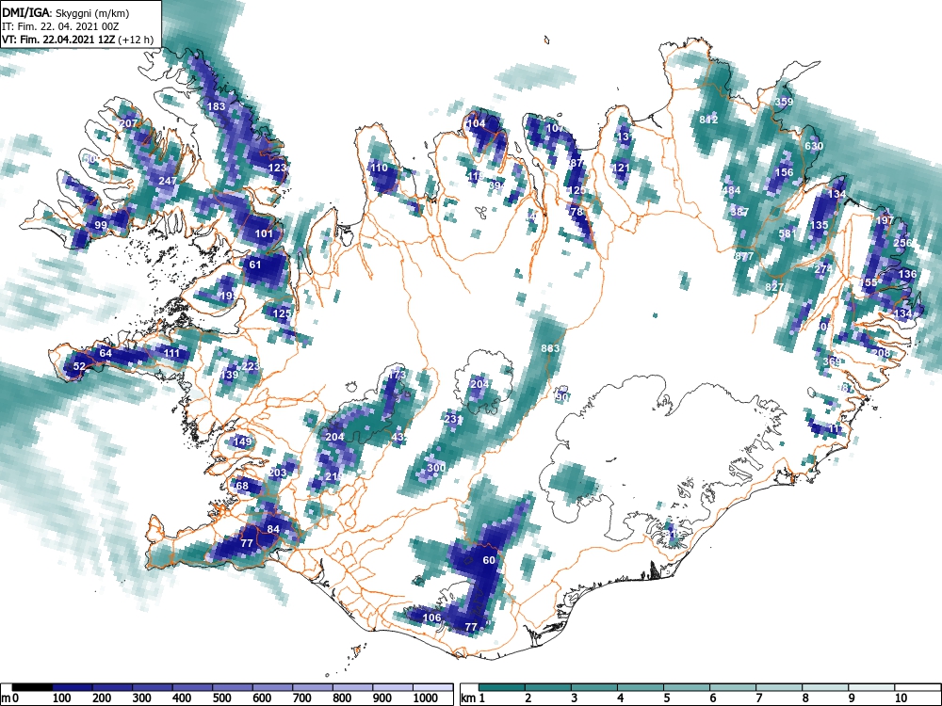Select the map value '484'
Screen dimensions: 942x706
(731, 190)
